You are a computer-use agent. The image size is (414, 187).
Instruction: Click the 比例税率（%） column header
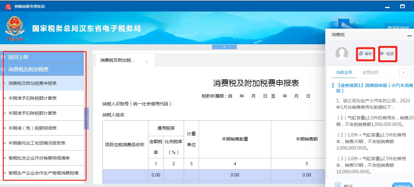tap(173, 147)
